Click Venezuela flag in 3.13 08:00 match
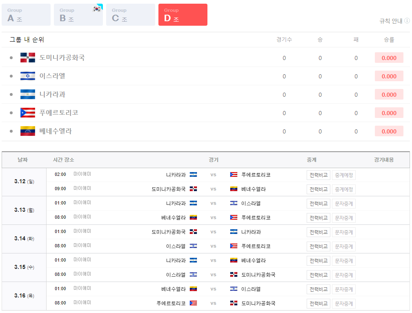Viewport: 412px width, 313px height. tap(194, 218)
